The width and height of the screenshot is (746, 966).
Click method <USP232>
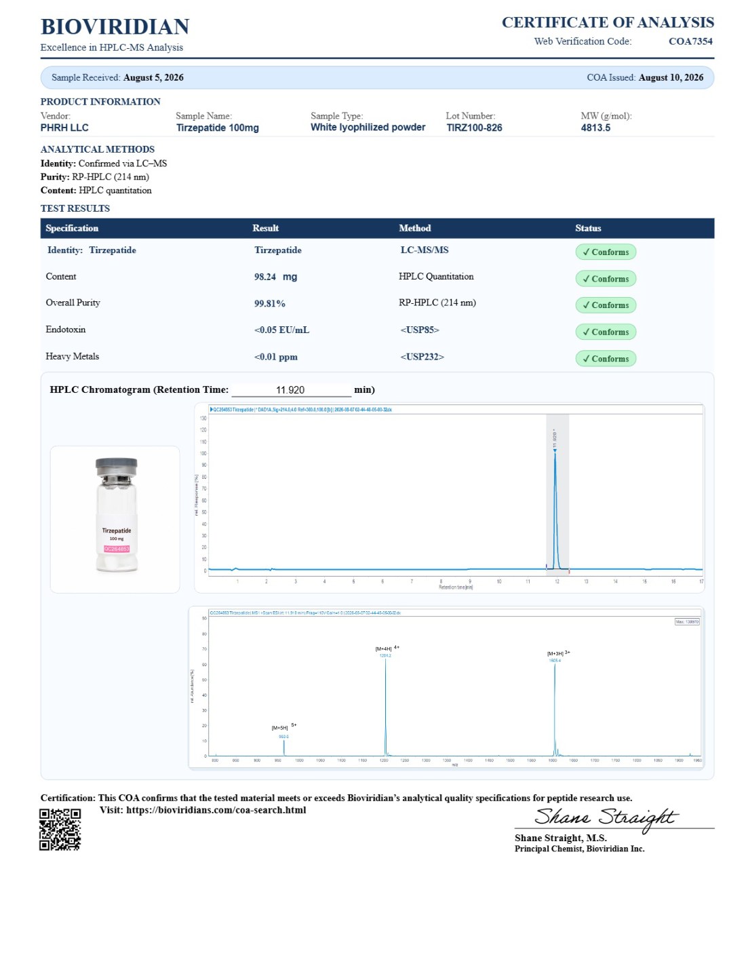point(422,357)
